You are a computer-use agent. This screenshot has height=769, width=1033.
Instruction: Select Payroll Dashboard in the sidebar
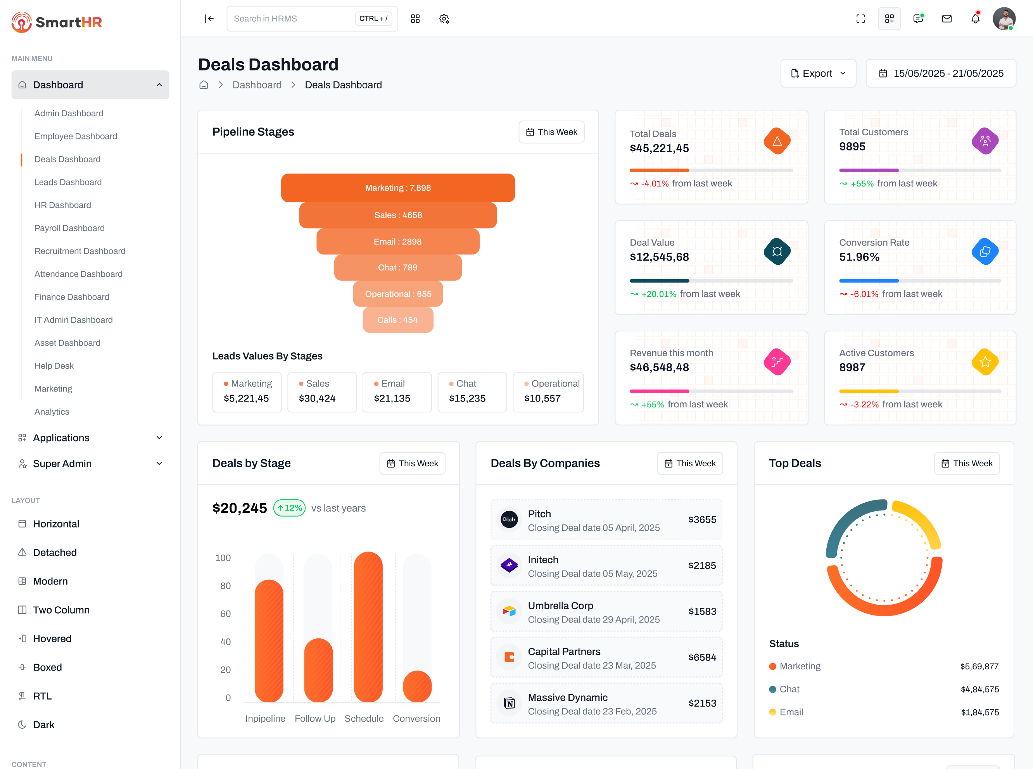tap(69, 228)
